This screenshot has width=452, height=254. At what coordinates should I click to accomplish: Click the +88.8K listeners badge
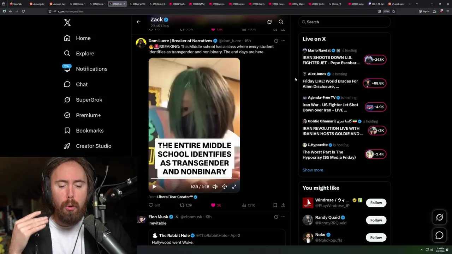375,83
